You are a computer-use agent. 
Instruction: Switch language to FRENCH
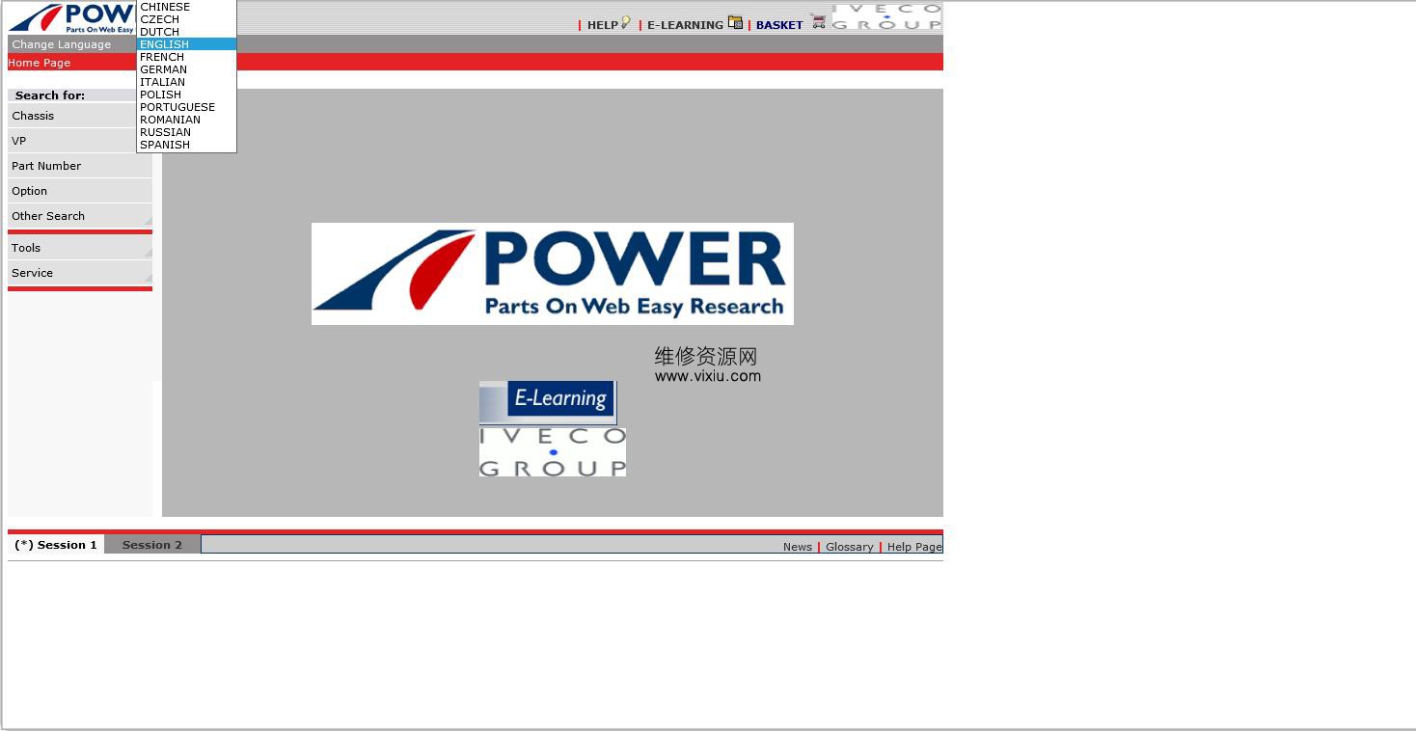186,57
